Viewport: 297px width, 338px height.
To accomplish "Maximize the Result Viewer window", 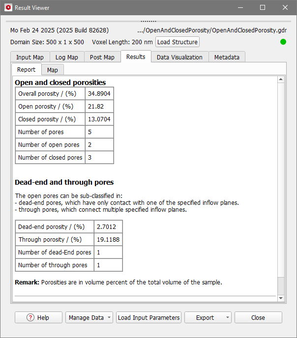I will point(263,7).
